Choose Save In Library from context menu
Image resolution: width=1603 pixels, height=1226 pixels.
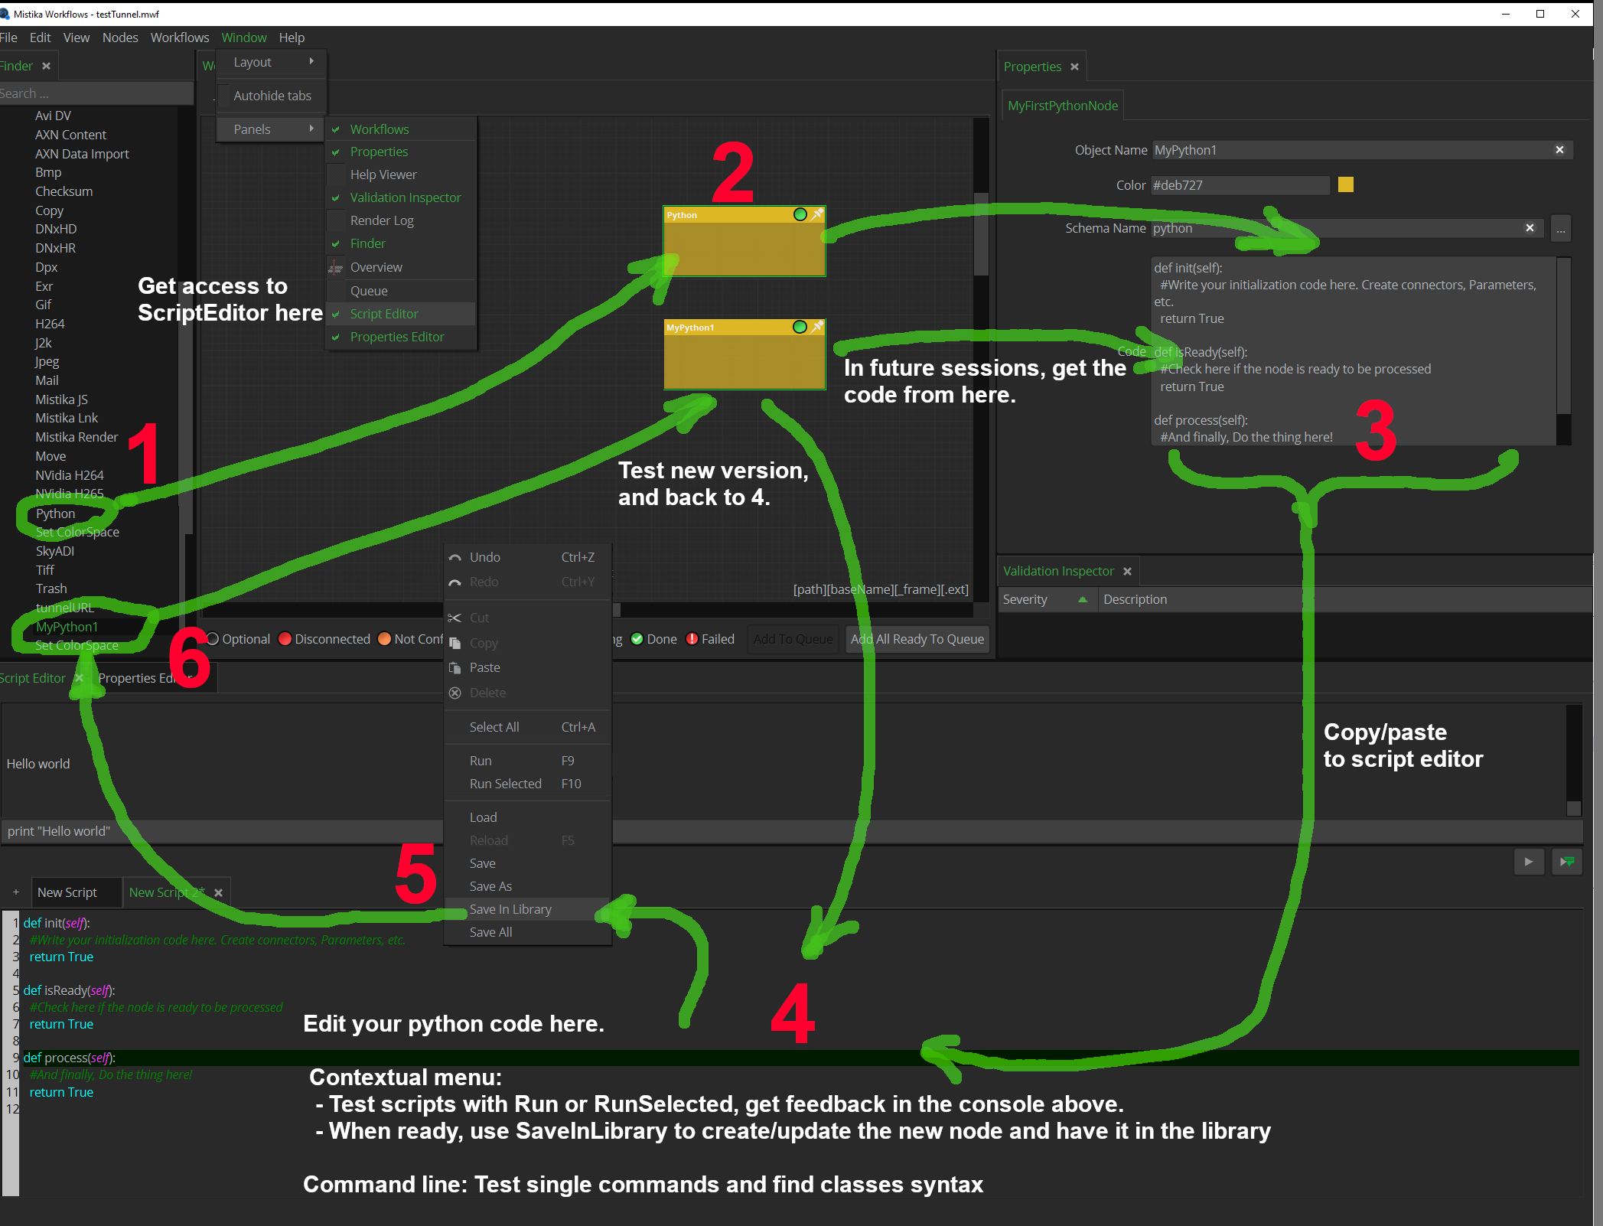coord(527,909)
